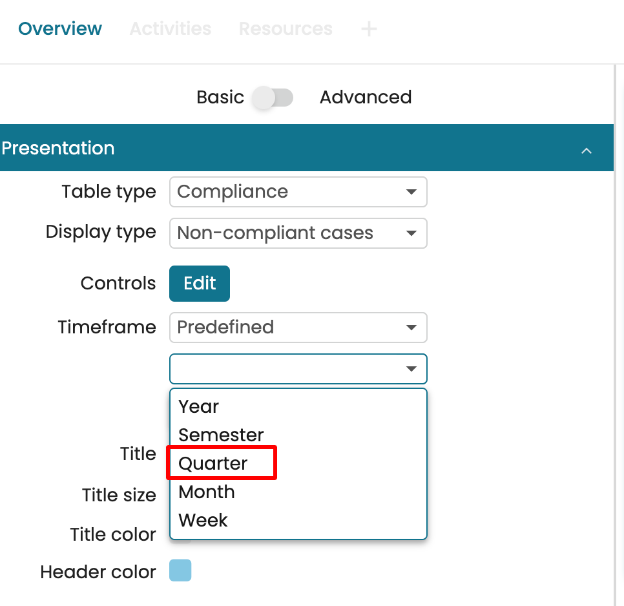Screen dimensions: 624x606
Task: Click the Basic mode label
Action: tap(220, 98)
